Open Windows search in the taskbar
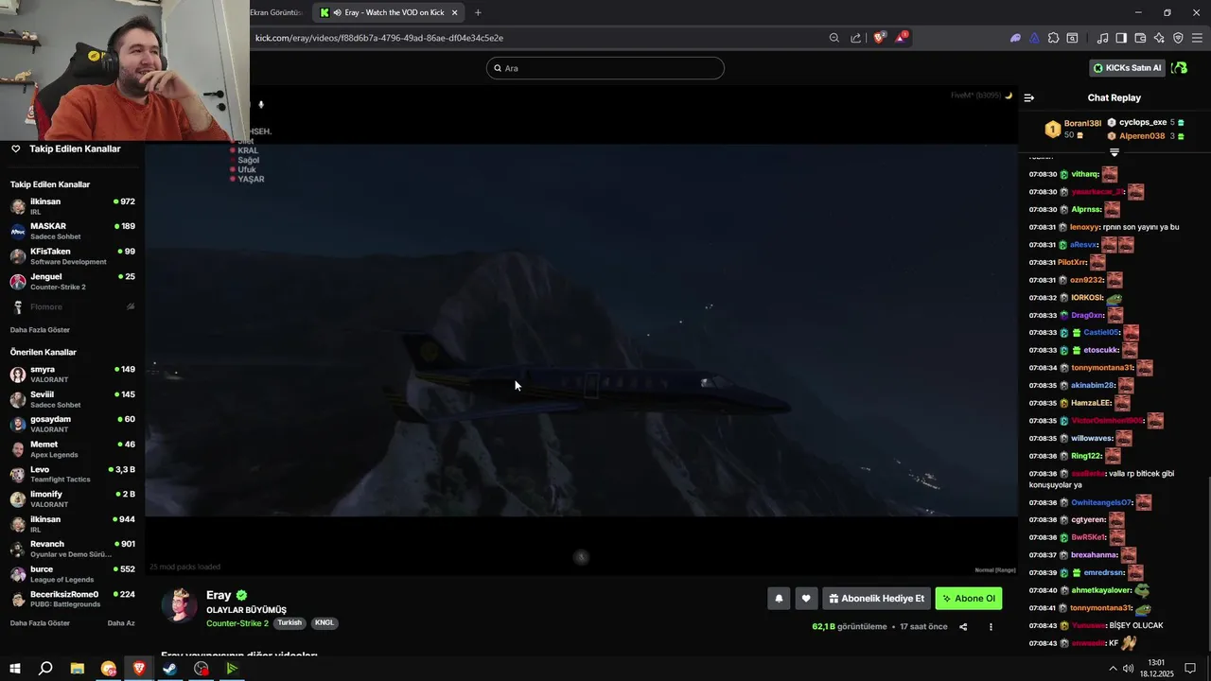 pos(45,669)
